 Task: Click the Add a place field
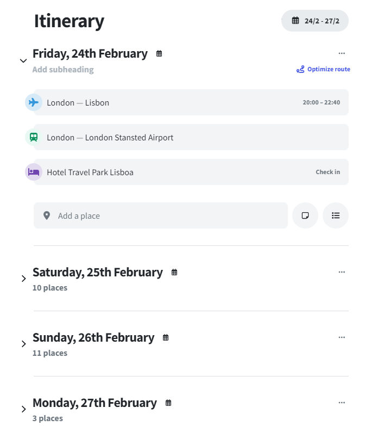(161, 215)
